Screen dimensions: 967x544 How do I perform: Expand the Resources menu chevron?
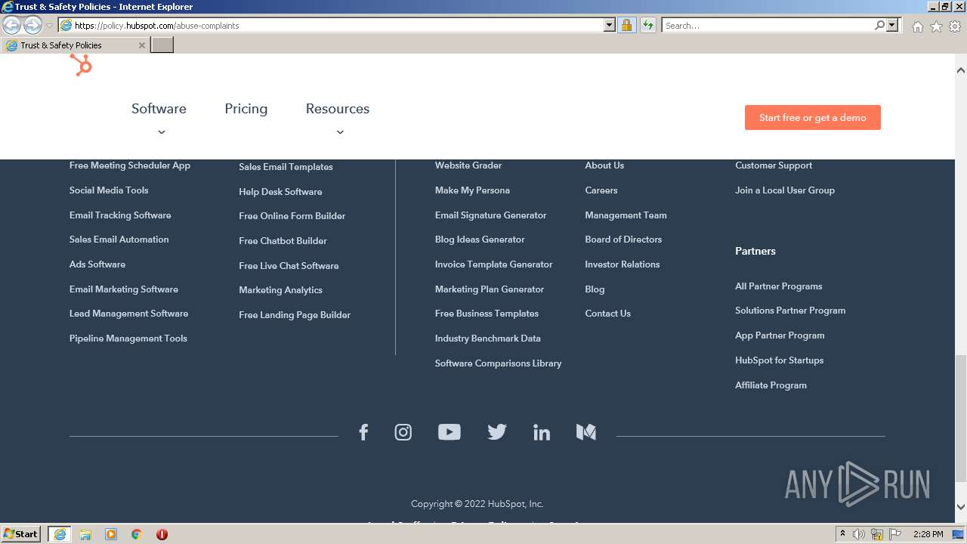(340, 132)
